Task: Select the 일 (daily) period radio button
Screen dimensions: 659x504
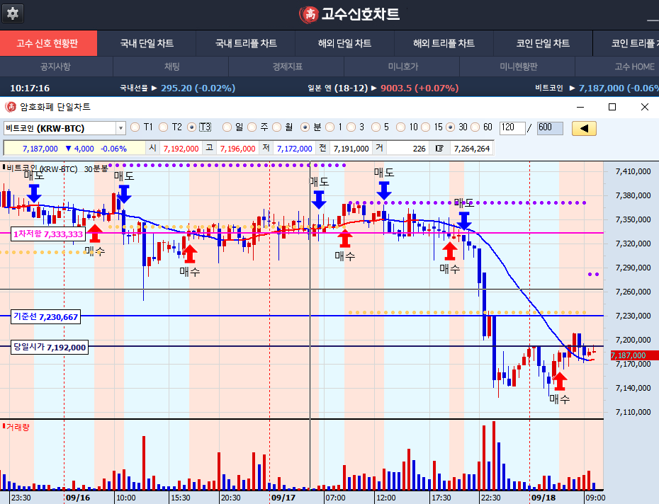Action: [x=227, y=127]
